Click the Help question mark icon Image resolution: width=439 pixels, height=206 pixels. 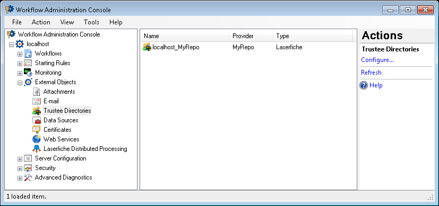364,85
